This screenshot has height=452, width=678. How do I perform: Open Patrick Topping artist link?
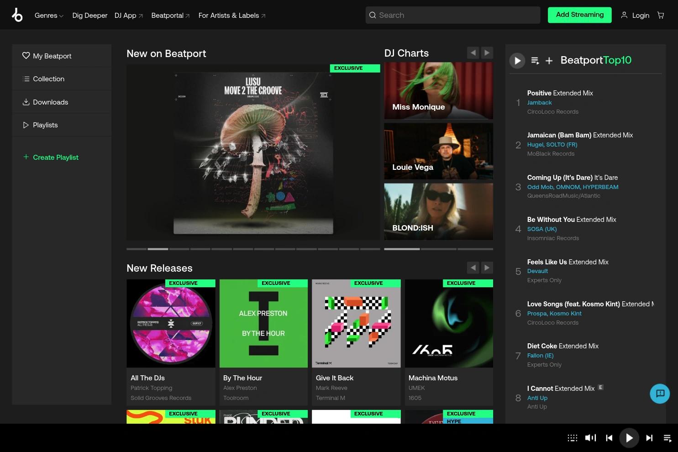tap(152, 388)
